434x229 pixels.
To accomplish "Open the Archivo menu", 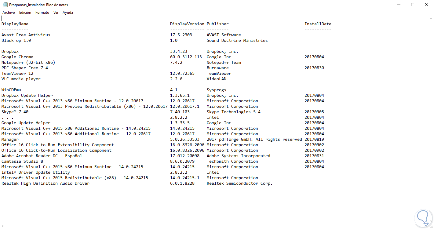I will coord(9,13).
